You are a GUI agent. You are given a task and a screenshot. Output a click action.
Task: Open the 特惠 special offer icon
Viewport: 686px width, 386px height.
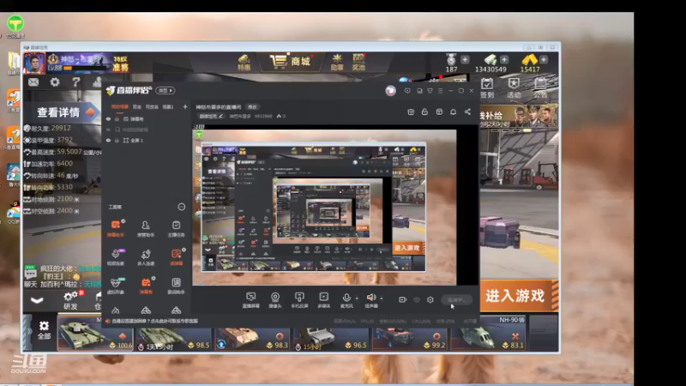point(244,63)
